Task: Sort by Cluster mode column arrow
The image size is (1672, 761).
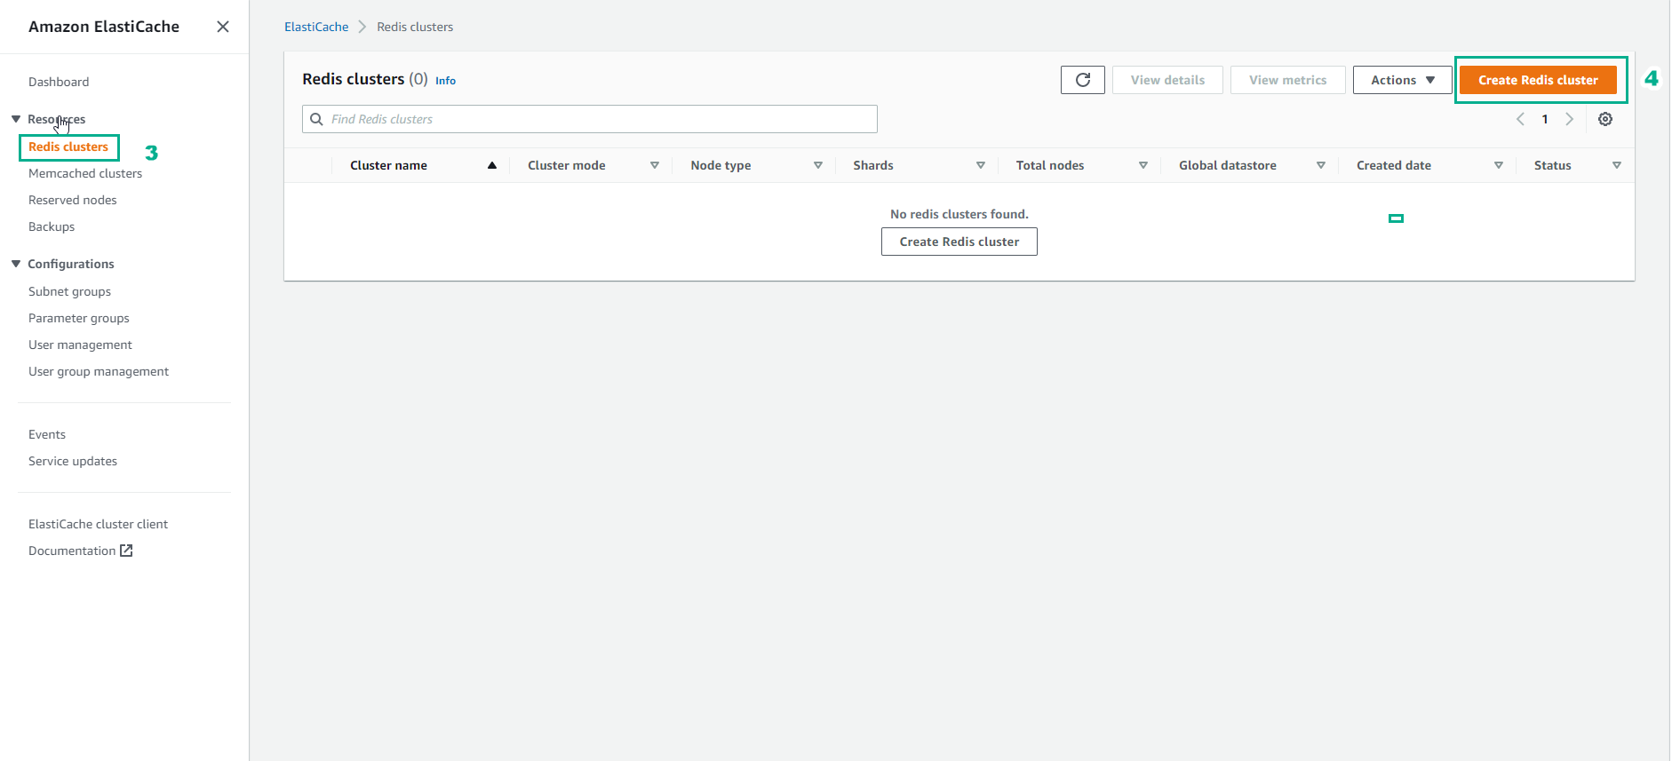Action: pos(655,165)
